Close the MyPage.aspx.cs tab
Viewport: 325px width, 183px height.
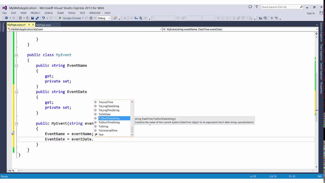pyautogui.click(x=33, y=25)
